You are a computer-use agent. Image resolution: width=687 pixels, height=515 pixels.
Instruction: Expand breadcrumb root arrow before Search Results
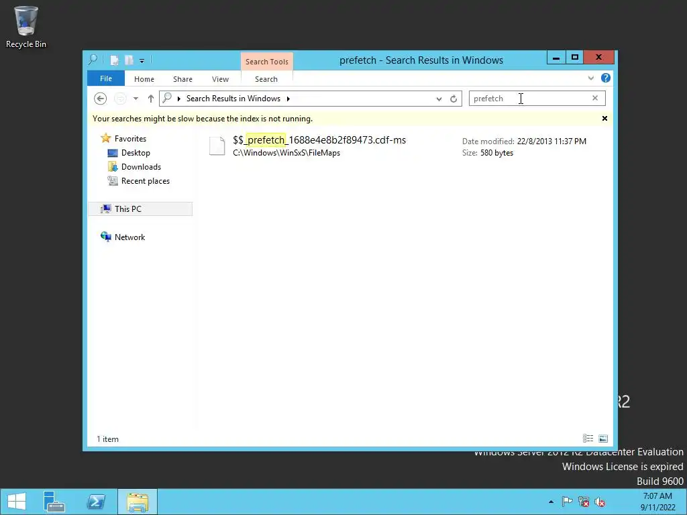coord(178,99)
